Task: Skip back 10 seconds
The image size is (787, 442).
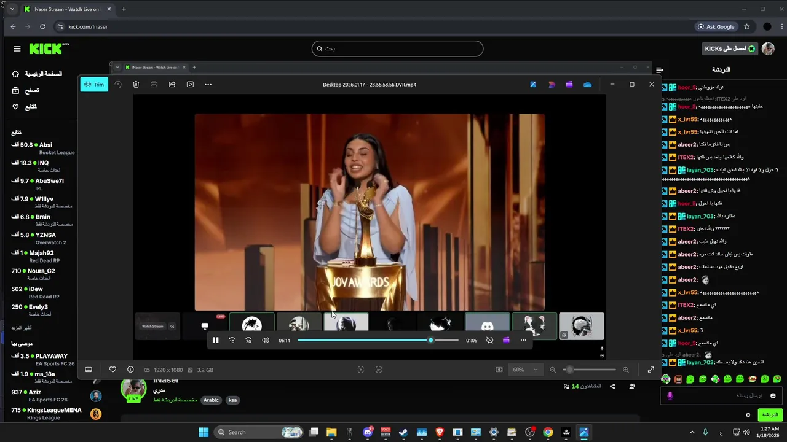Action: pyautogui.click(x=232, y=340)
